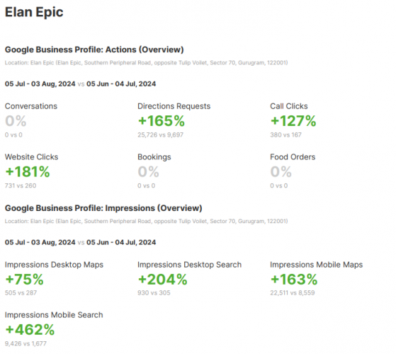Click the 25,726 vs 9,697 comparison

point(160,135)
